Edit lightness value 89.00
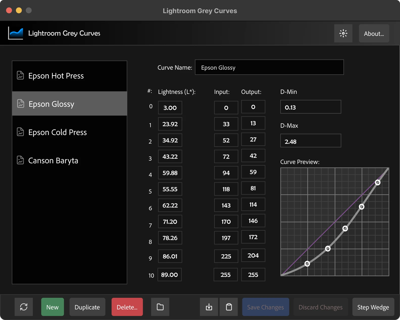 (169, 275)
